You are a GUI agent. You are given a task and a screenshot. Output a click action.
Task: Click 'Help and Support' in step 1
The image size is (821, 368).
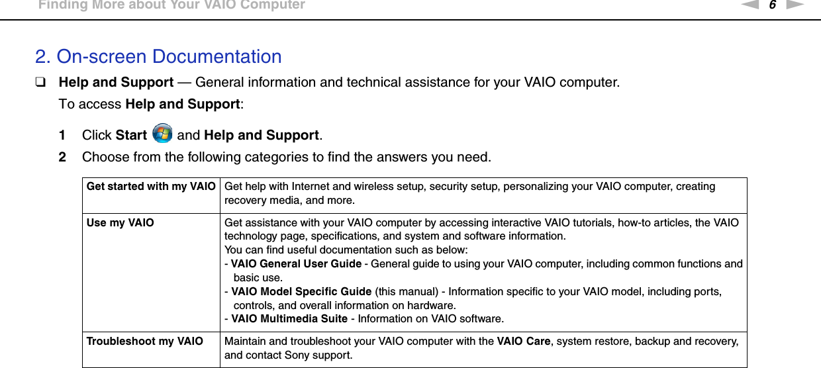coord(262,135)
